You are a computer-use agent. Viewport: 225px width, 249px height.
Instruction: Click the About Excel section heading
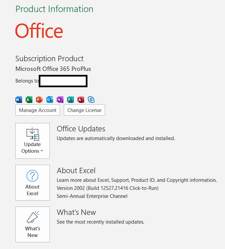coord(76,170)
